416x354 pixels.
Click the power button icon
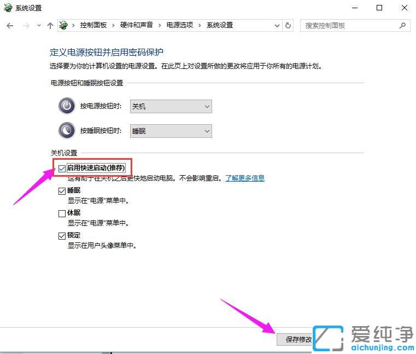[67, 106]
